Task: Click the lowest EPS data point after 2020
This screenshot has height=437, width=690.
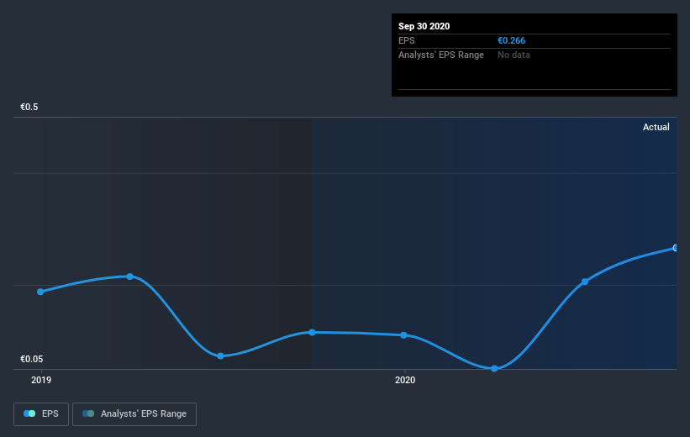Action: [494, 368]
